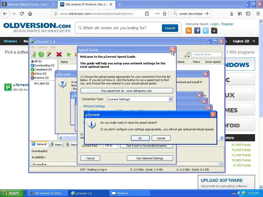Click the torrent list scroll-right arrow

[x=222, y=138]
